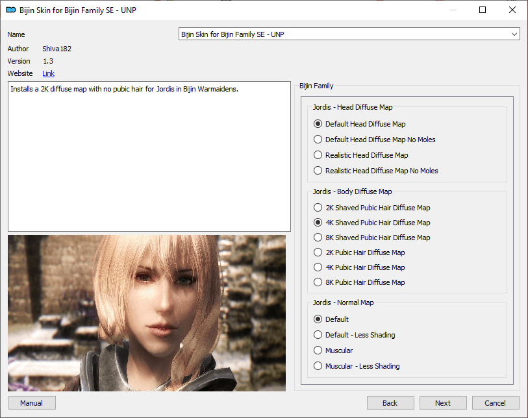The width and height of the screenshot is (528, 418).
Task: Minimize the installer window
Action: point(453,10)
